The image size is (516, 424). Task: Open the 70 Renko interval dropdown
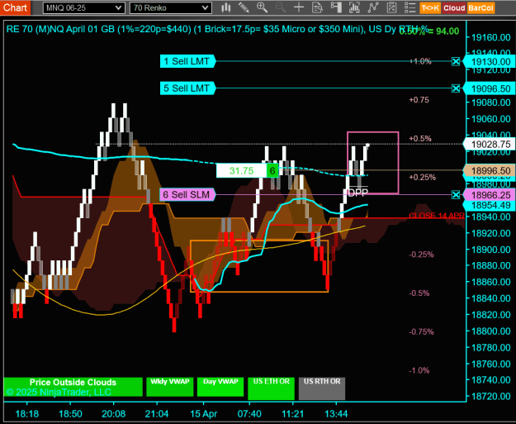pyautogui.click(x=170, y=8)
